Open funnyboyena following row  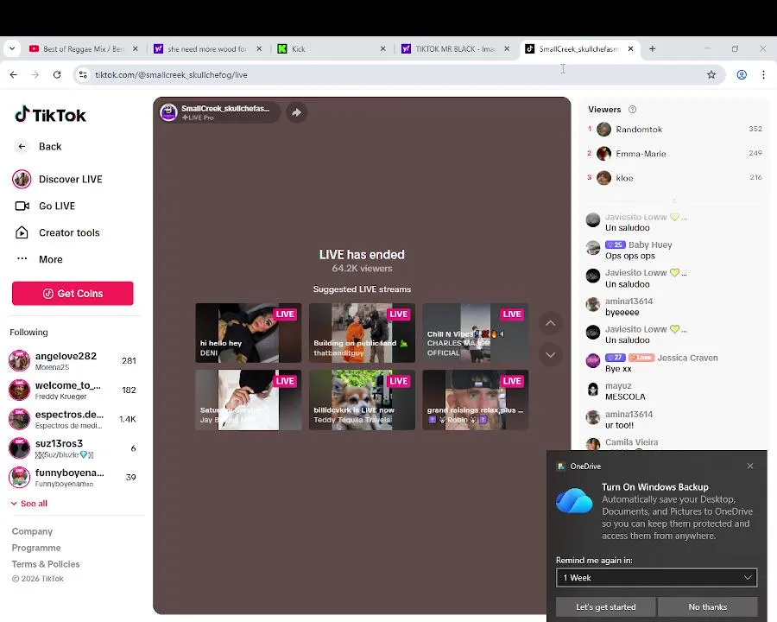coord(73,477)
